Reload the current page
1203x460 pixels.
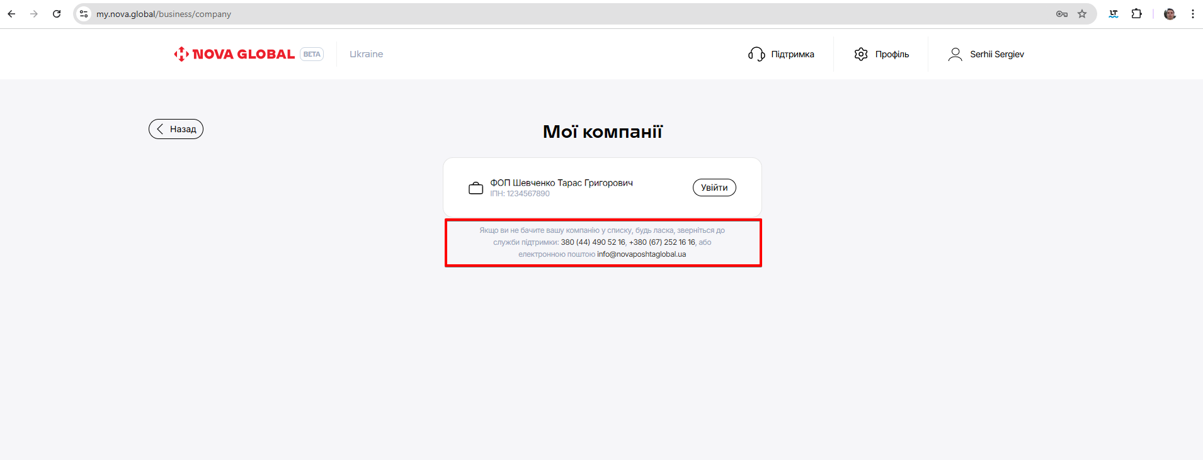[x=57, y=14]
